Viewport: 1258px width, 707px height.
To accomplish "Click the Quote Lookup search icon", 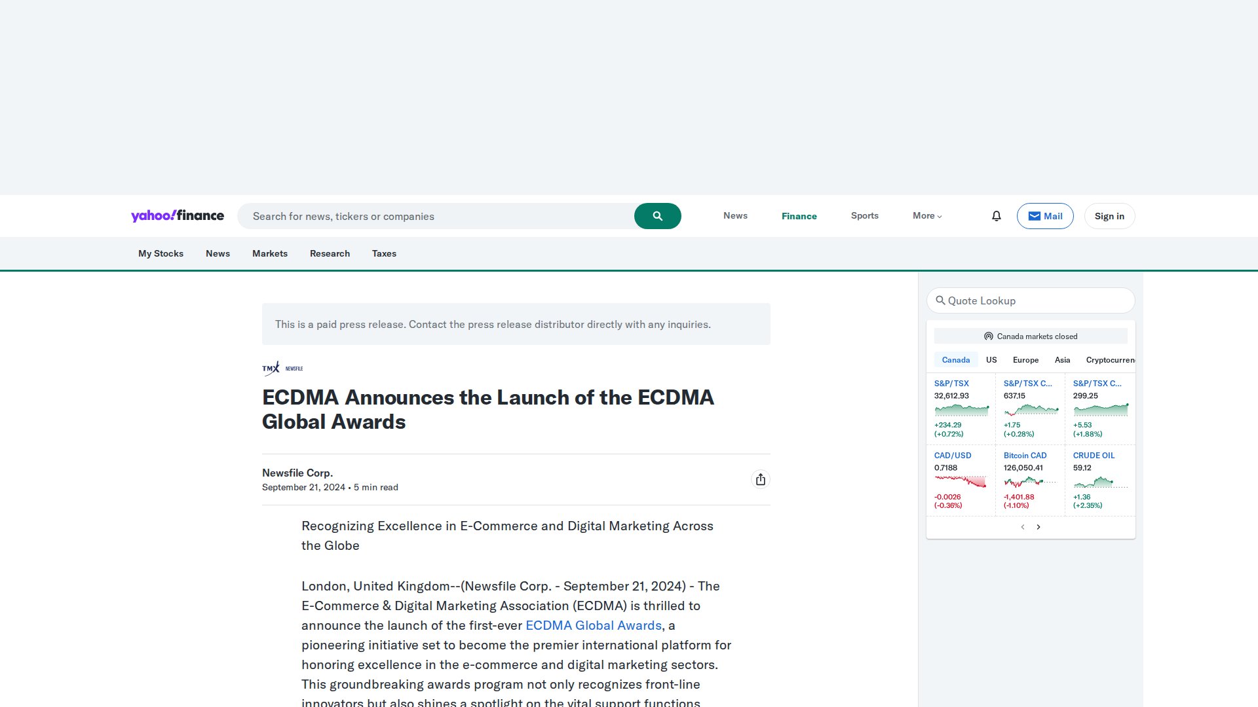I will (x=940, y=300).
